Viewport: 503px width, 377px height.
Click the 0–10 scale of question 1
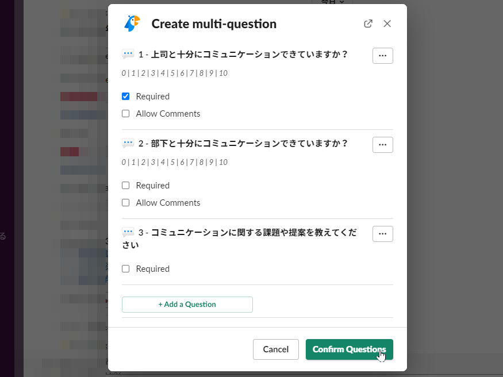(175, 73)
